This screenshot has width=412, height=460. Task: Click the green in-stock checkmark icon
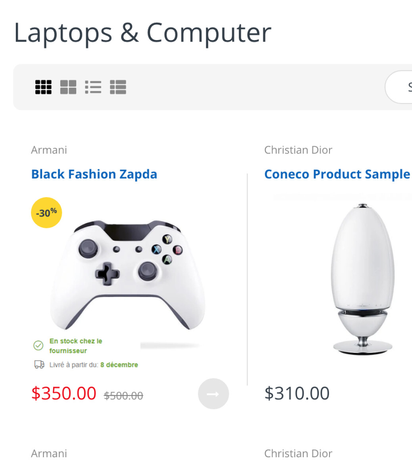pyautogui.click(x=38, y=346)
